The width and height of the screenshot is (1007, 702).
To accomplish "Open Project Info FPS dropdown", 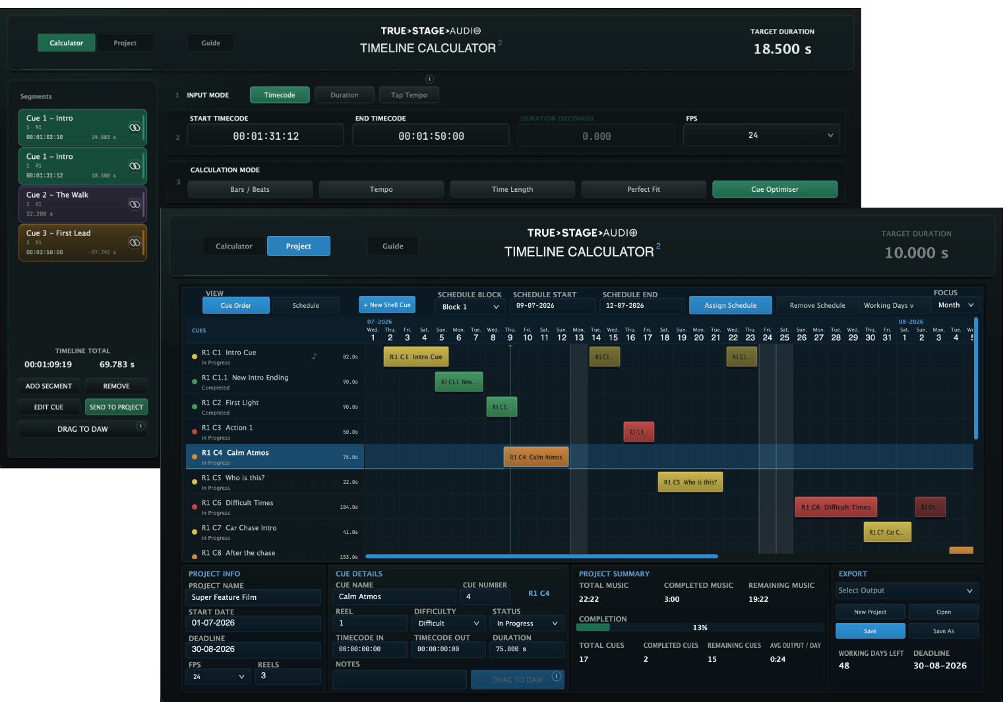I will 219,676.
